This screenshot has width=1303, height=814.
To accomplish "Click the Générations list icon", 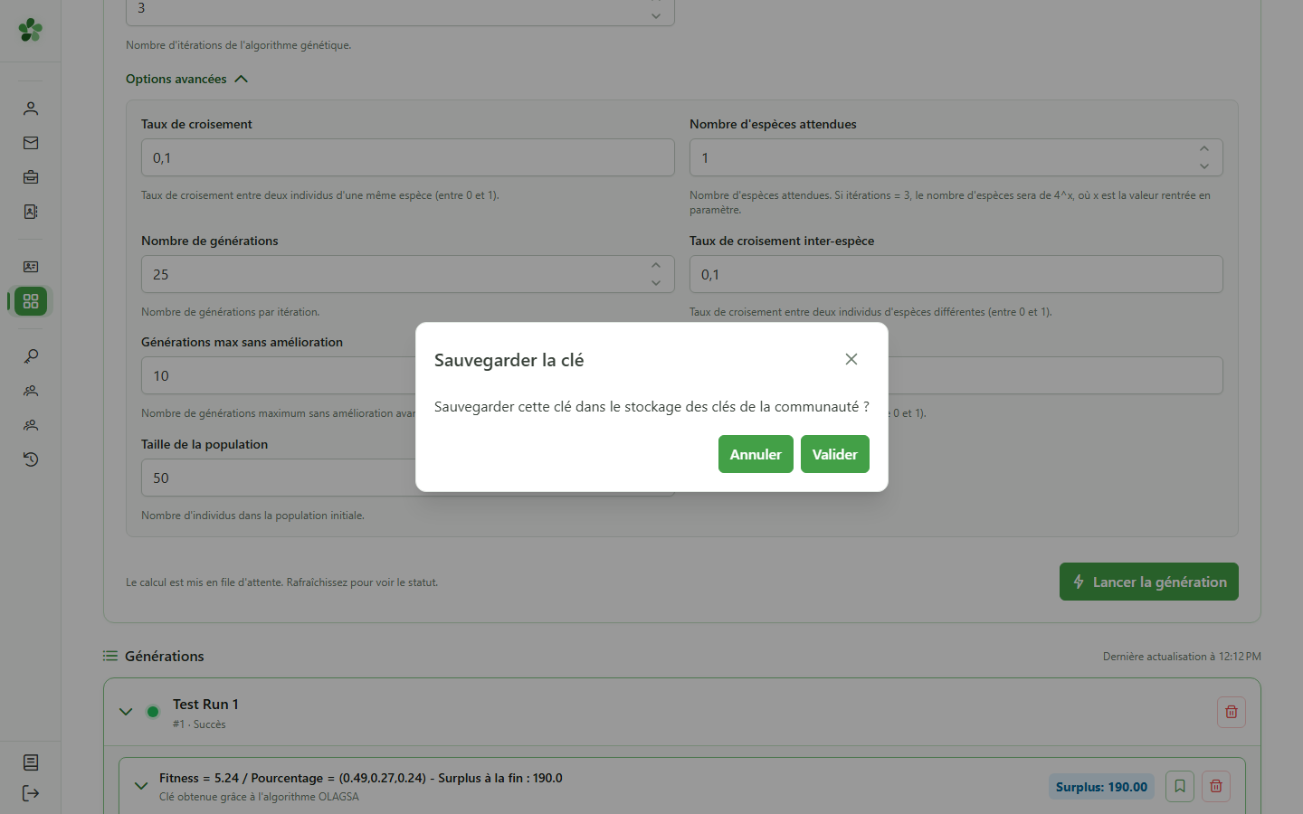I will 110,656.
